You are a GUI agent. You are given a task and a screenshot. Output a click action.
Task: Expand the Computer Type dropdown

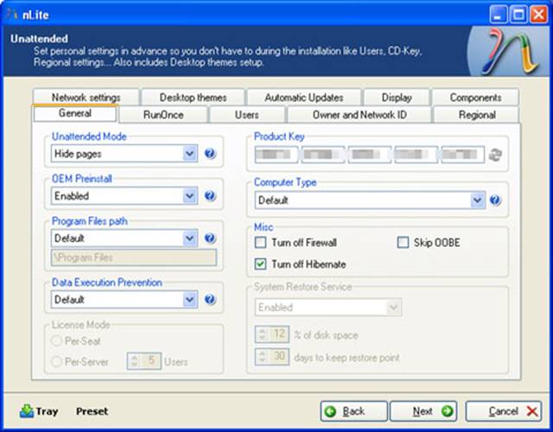point(477,200)
